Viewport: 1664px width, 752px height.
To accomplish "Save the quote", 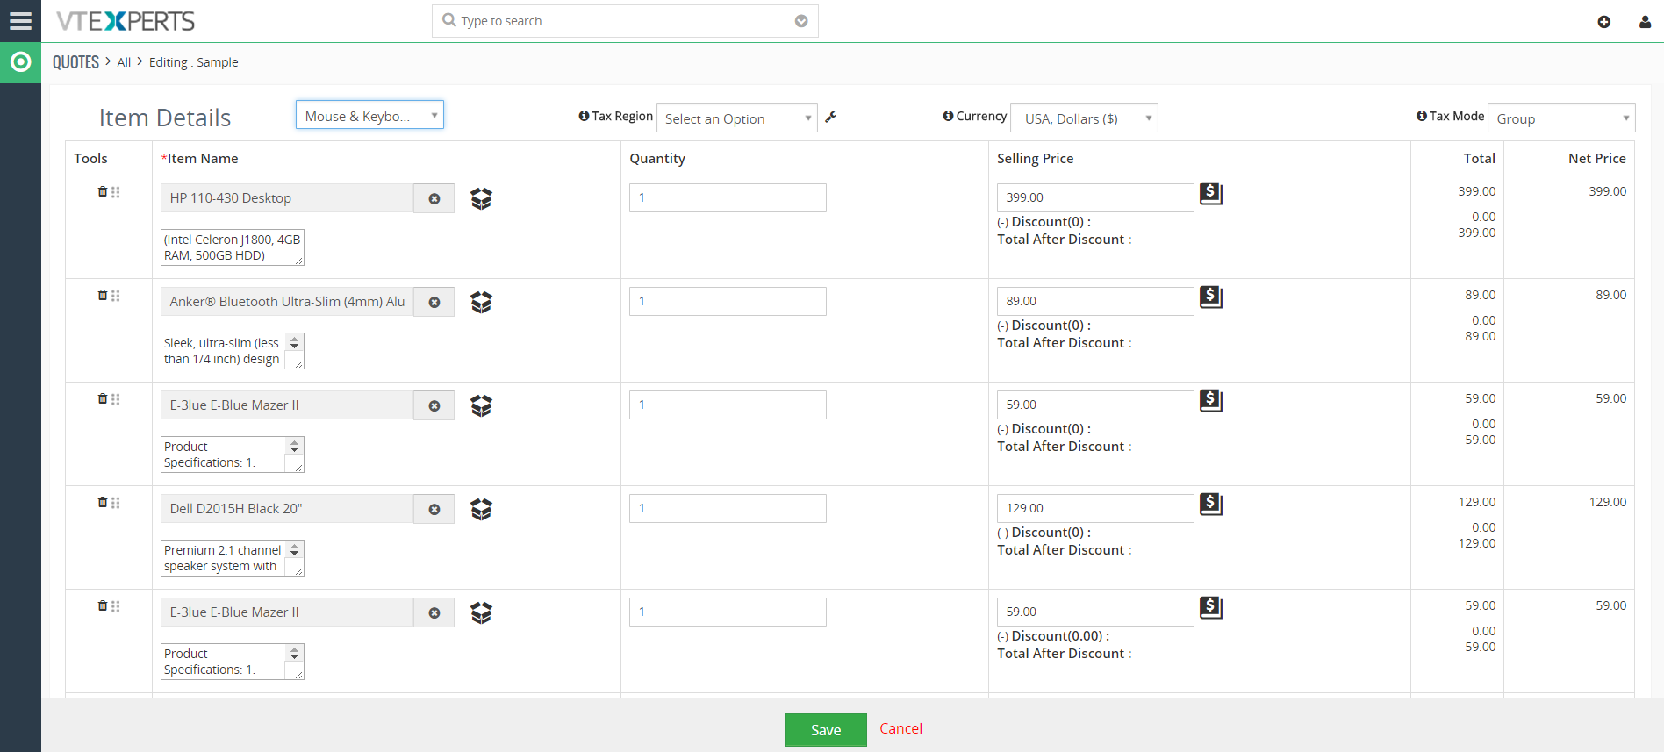I will [826, 730].
